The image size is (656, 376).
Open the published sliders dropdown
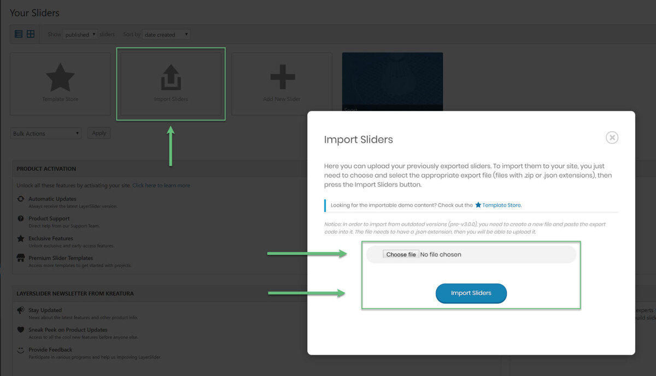coord(80,34)
